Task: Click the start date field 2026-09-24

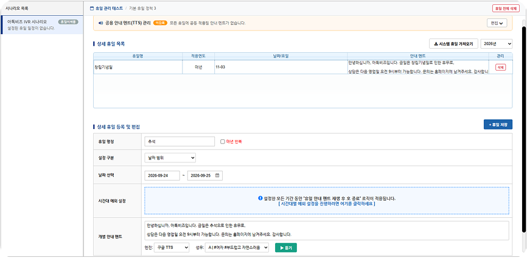Action: [x=162, y=176]
